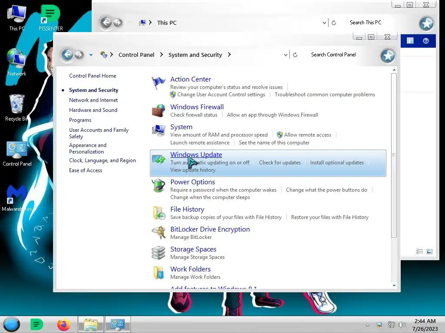Viewport: 445px width, 333px height.
Task: Click the scrollbar down arrow in Control Panel
Action: (394, 285)
